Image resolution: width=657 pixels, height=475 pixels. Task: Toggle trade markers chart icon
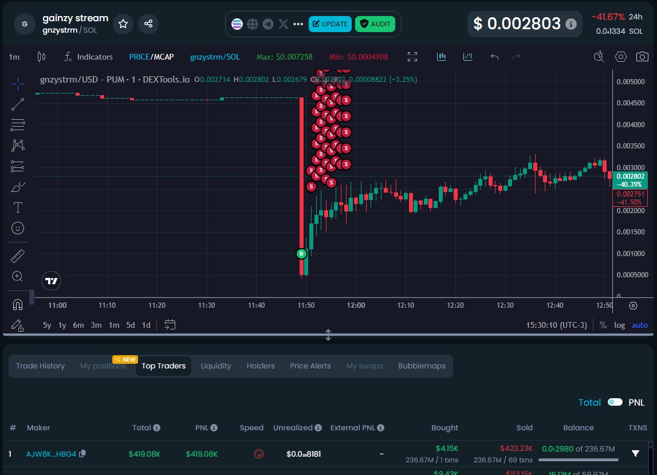442,57
